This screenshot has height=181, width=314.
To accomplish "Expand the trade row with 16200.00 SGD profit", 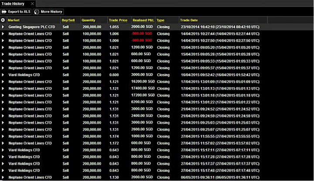I will click(x=3, y=82).
